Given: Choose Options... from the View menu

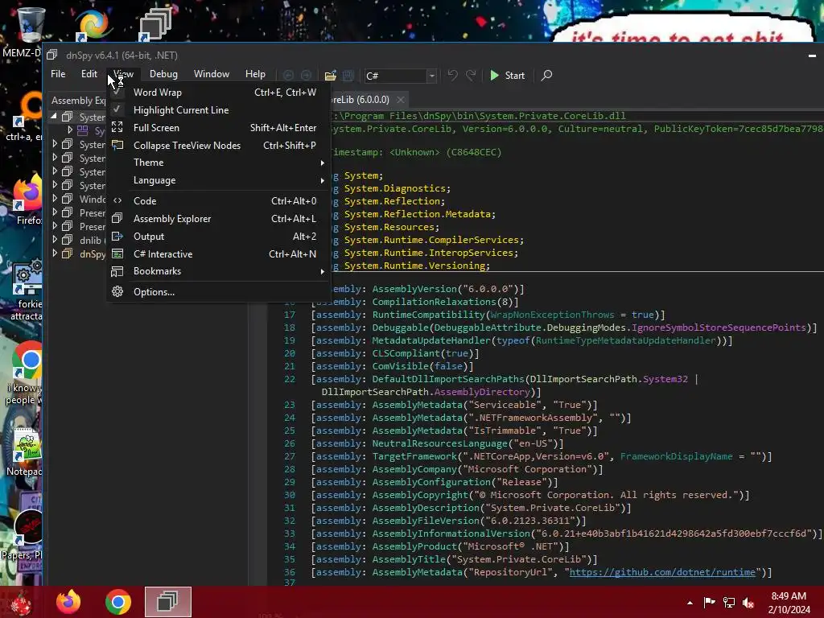Looking at the screenshot, I should tap(218, 291).
